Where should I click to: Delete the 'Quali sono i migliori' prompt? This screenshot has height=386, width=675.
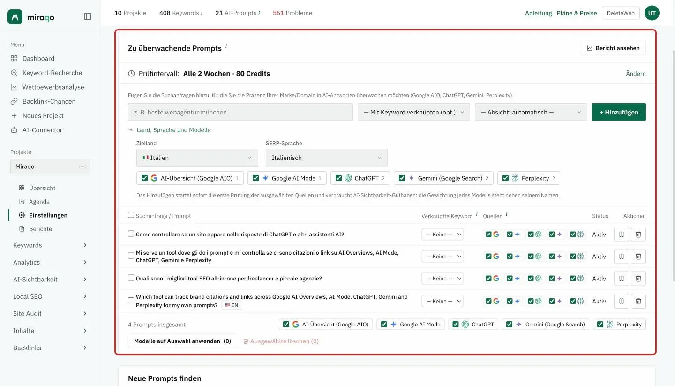coord(638,278)
